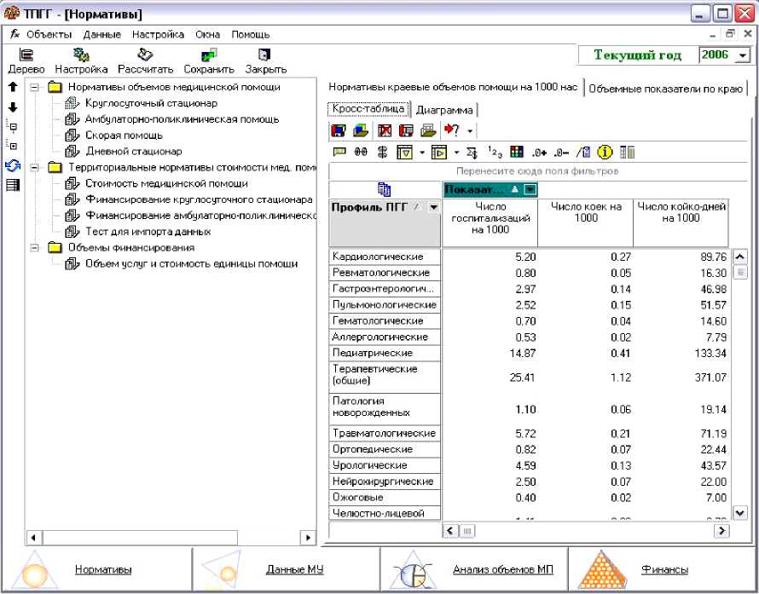The height and width of the screenshot is (594, 759).
Task: Select Скорая помощь in the tree
Action: (x=124, y=136)
